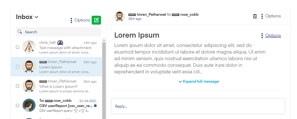Click Imran_Patharwat sender name in header

151,15
